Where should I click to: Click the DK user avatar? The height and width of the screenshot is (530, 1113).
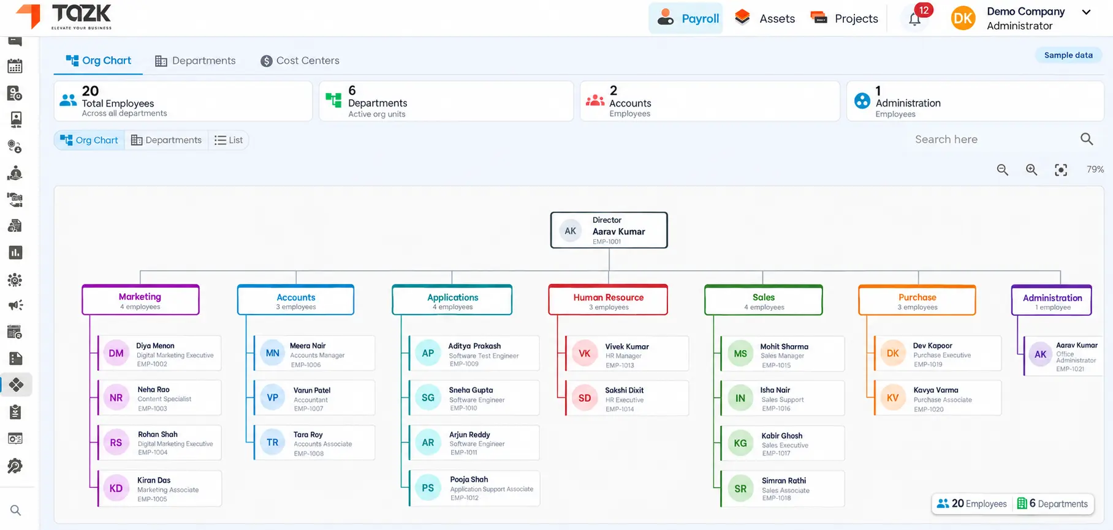(963, 18)
